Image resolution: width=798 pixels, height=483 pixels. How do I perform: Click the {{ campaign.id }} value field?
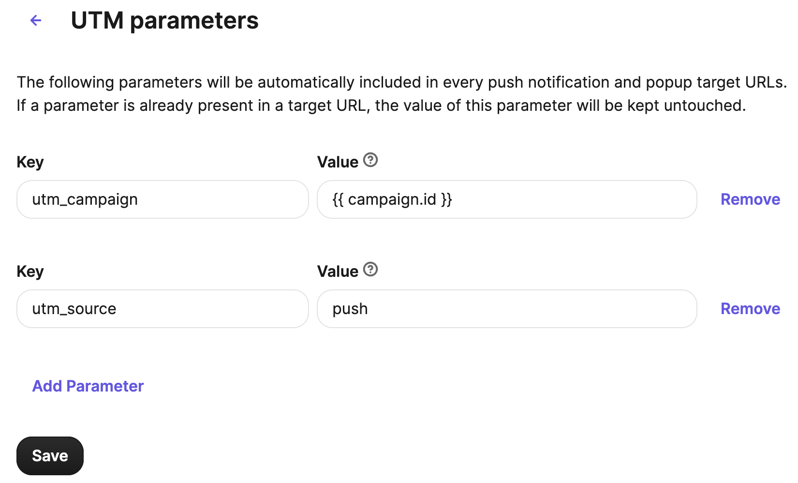point(506,199)
